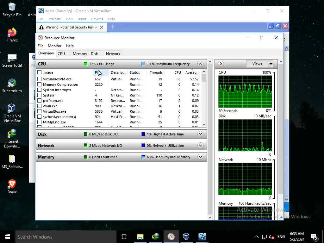Click the VirtualBox window title icon
Viewport: 324px width, 243px height.
coord(41,11)
